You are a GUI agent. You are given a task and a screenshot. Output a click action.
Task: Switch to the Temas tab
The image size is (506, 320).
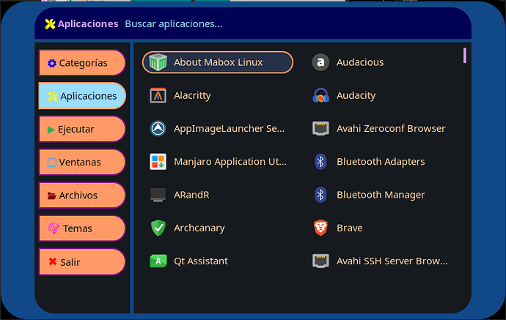point(82,228)
